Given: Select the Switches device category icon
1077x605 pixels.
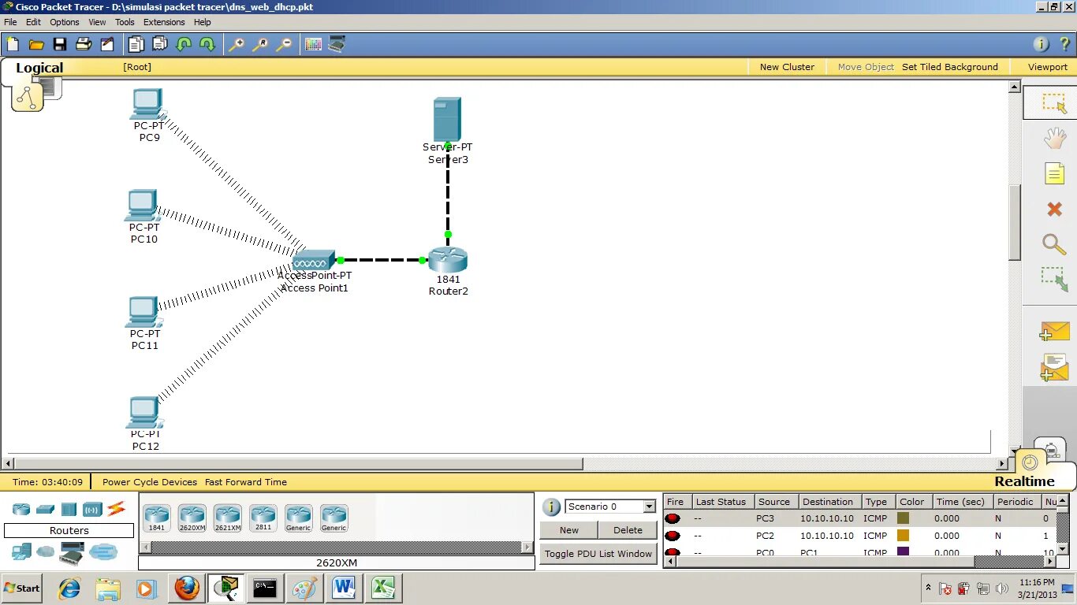Looking at the screenshot, I should point(45,509).
